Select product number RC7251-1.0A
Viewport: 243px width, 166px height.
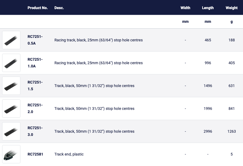[35, 63]
